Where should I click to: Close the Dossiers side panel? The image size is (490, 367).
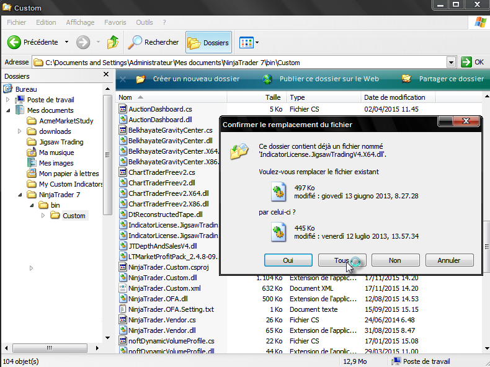pos(106,74)
